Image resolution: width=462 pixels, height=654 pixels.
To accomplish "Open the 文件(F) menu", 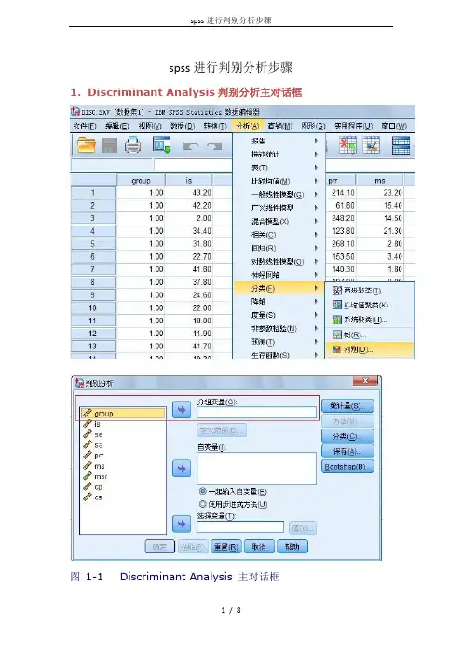I will (85, 126).
